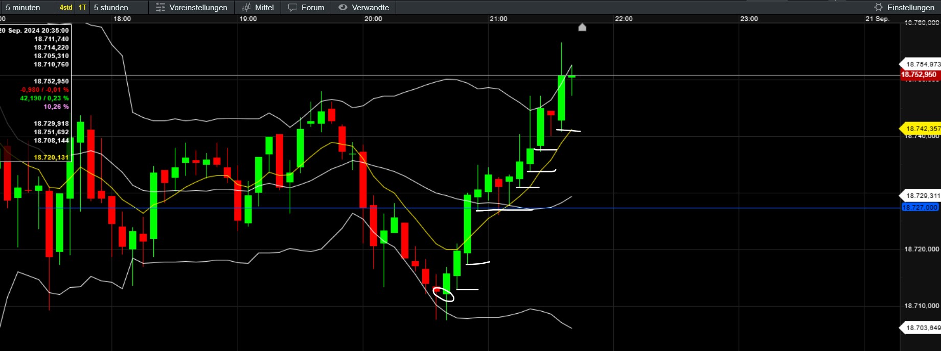Viewport: 941px width, 351px height.
Task: Open the '5 stunden' history range dropdown
Action: [119, 7]
